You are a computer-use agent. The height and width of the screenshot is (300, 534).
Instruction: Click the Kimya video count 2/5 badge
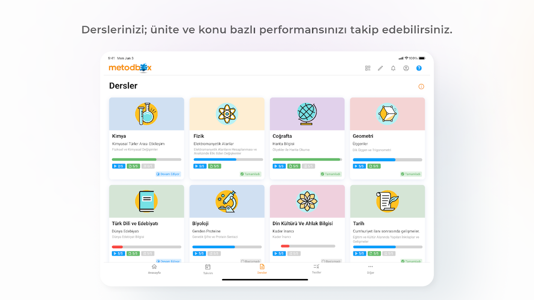click(119, 166)
